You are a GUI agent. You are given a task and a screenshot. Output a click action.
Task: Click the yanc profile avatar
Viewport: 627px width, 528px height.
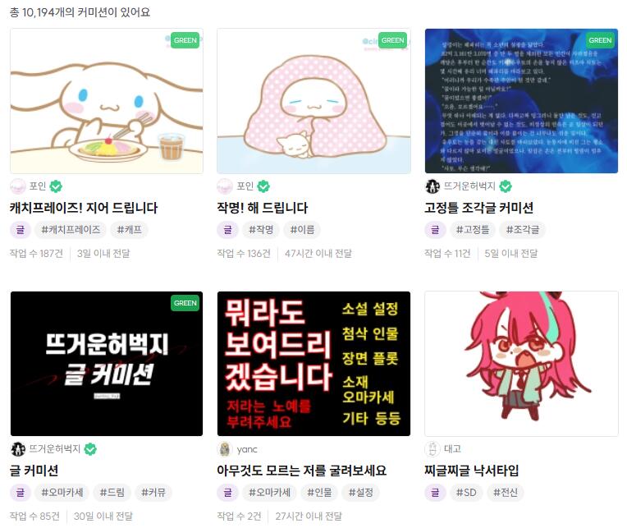tap(225, 449)
